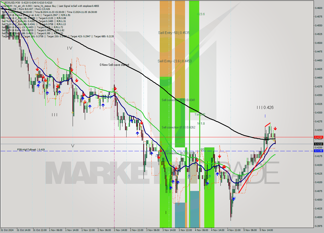
Task: Select the 'C_Entry61: 0.4262' info line
Action: 34,21
